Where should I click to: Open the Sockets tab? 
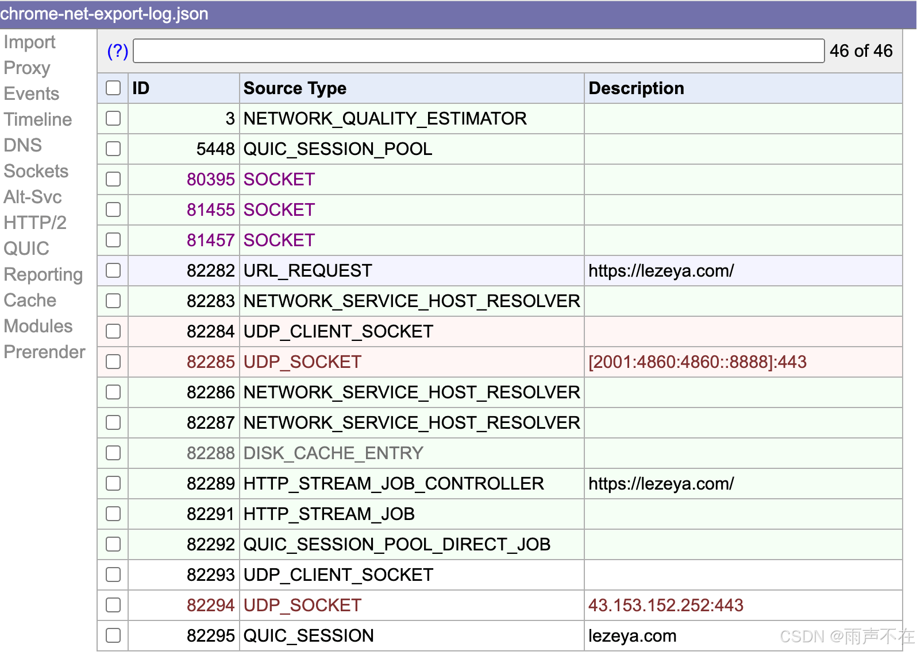36,171
